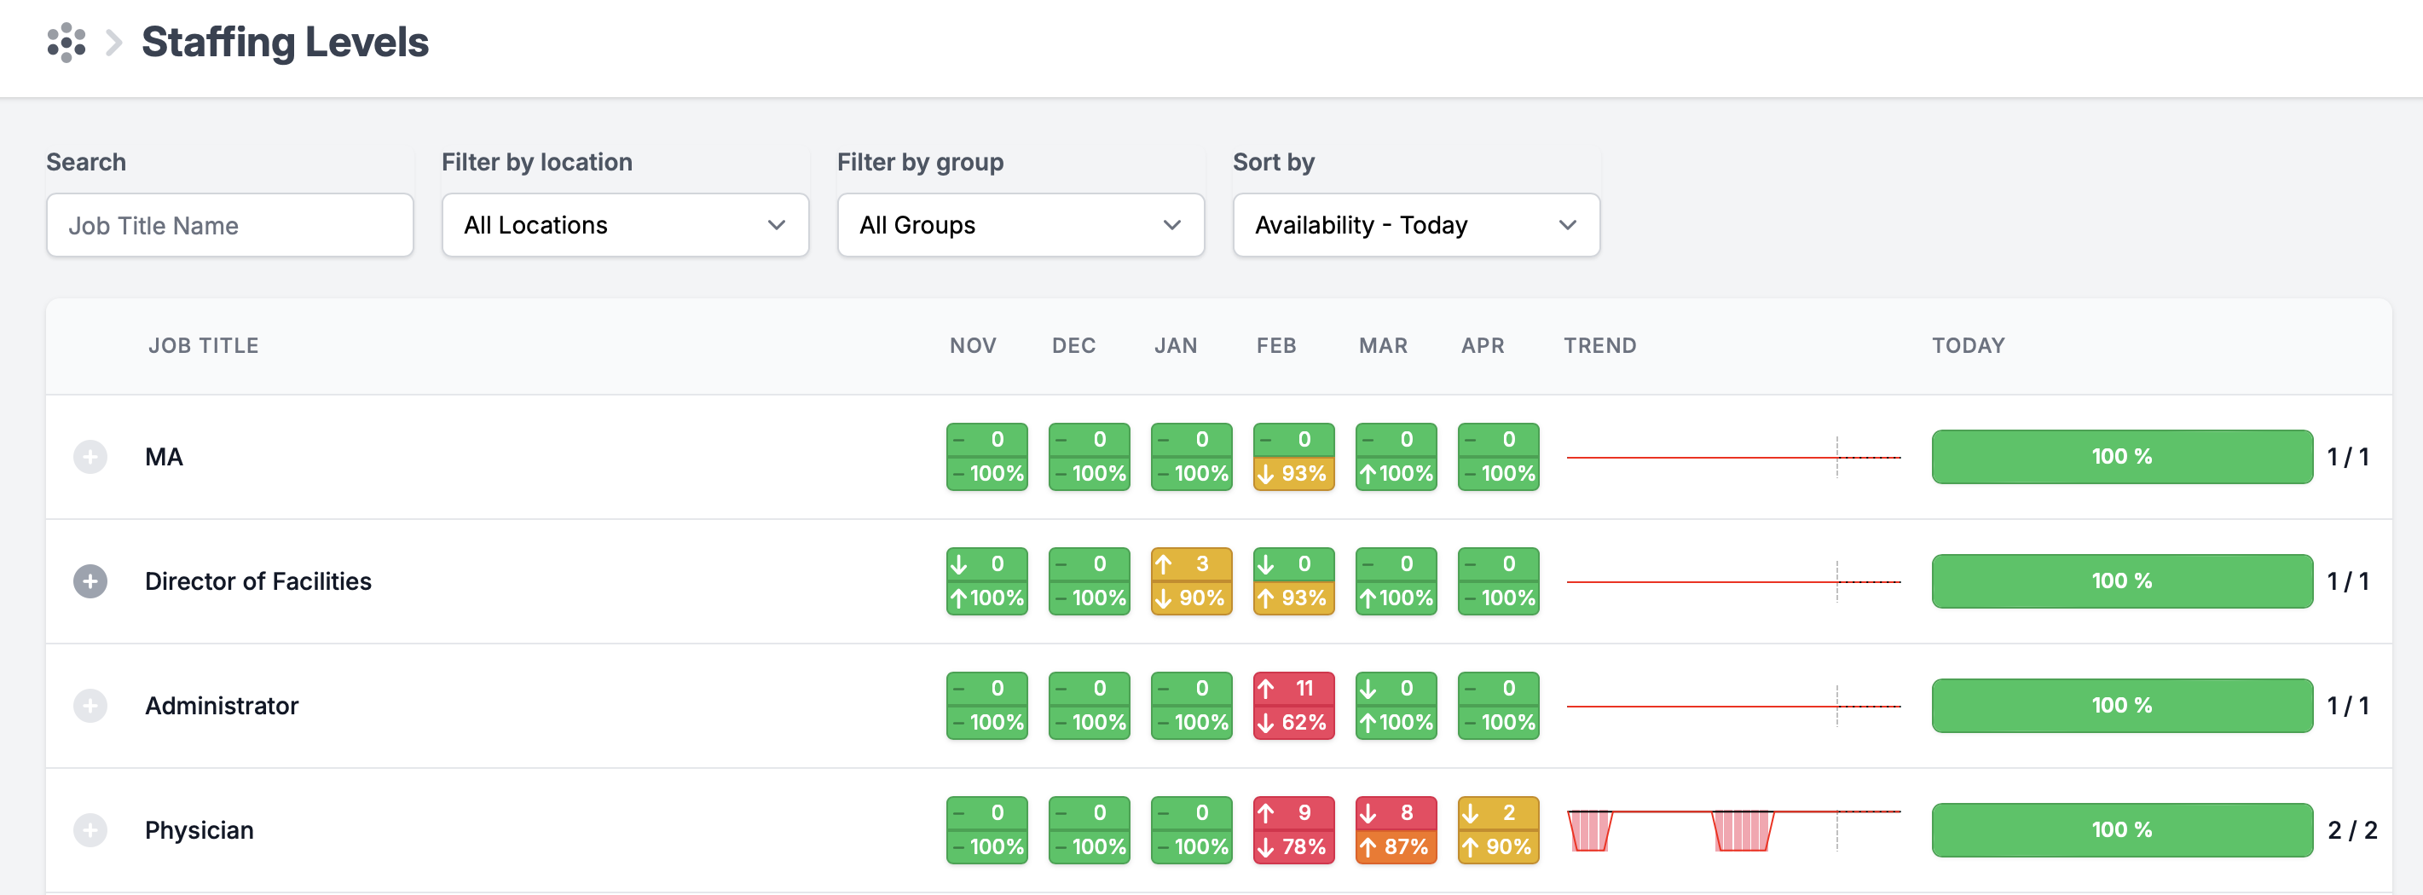Click the TODAY column header

point(1968,346)
